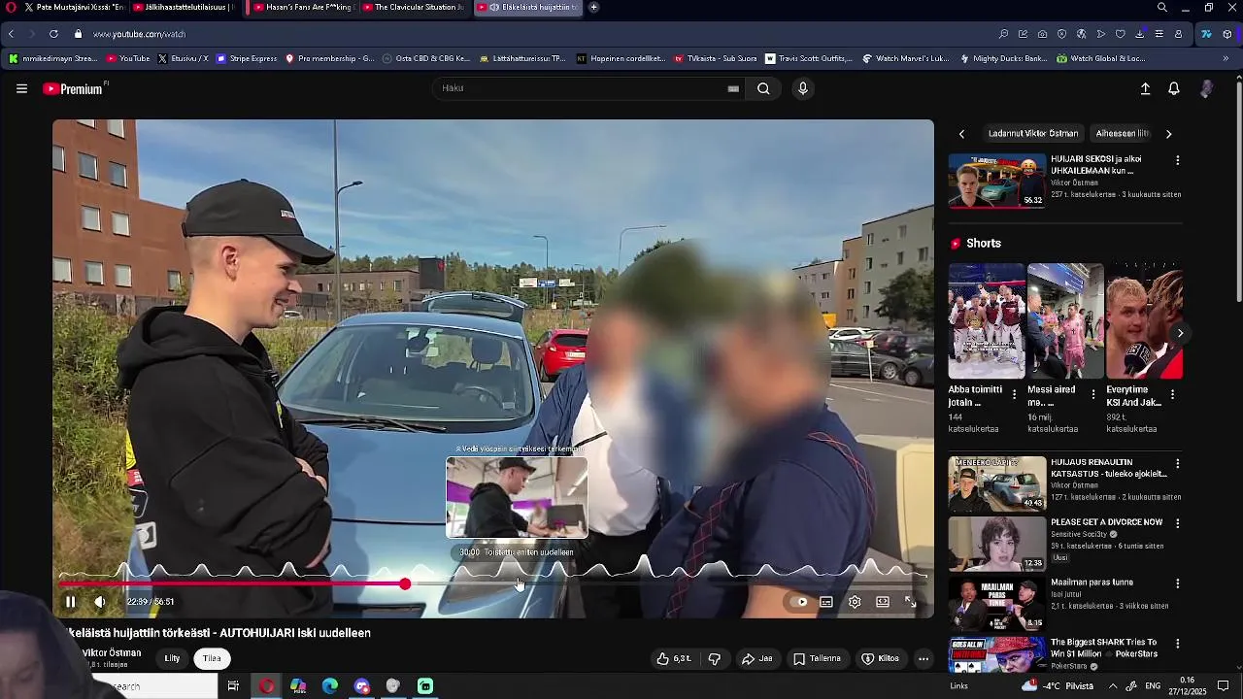
Task: Move the chip bar right with the arrow
Action: [x=1169, y=134]
